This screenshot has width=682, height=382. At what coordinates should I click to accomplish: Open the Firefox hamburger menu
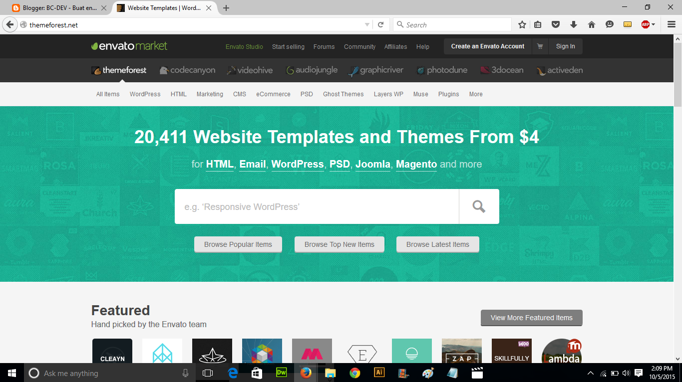(672, 24)
